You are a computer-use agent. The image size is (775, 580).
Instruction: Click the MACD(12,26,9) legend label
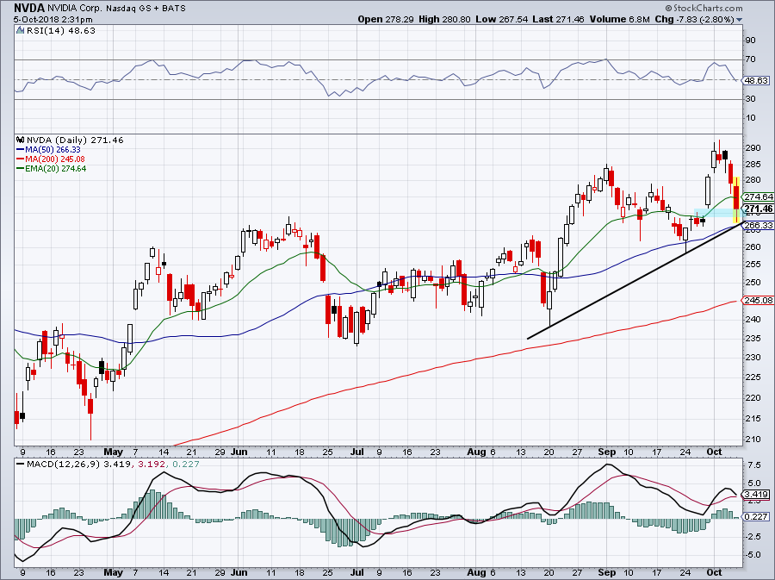[x=63, y=465]
